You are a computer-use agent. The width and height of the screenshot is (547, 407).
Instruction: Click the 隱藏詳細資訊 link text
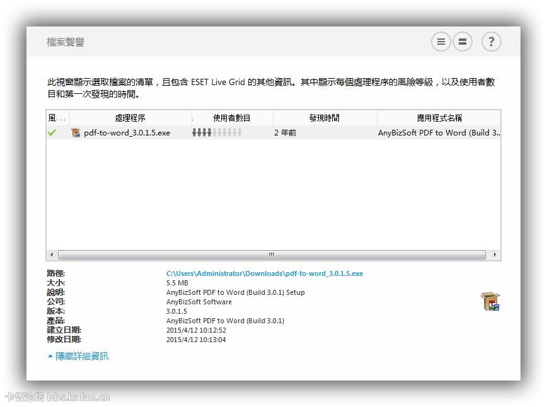82,356
